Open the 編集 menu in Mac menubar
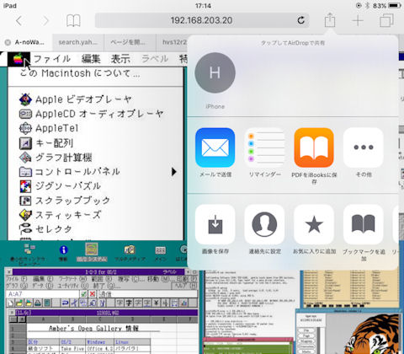Screen dimensions: 404x354 [x=91, y=59]
